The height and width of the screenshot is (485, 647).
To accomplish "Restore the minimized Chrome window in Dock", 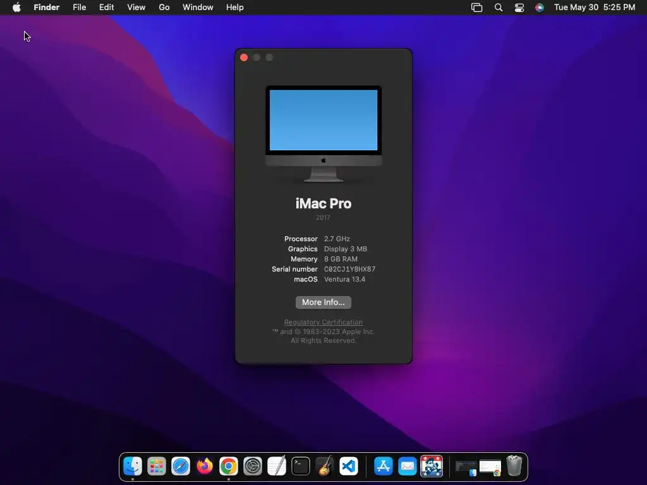I will click(490, 468).
